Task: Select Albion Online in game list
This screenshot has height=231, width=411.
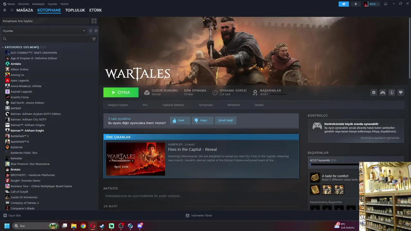Action: pos(19,69)
